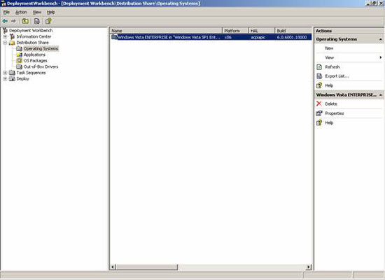The image size is (385, 280).
Task: Click the x86 platform cell
Action: pos(228,37)
